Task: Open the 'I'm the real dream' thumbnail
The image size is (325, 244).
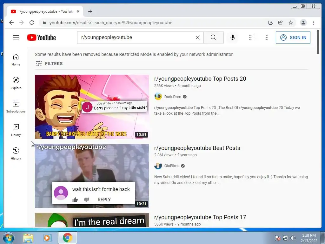Action: tap(92, 220)
